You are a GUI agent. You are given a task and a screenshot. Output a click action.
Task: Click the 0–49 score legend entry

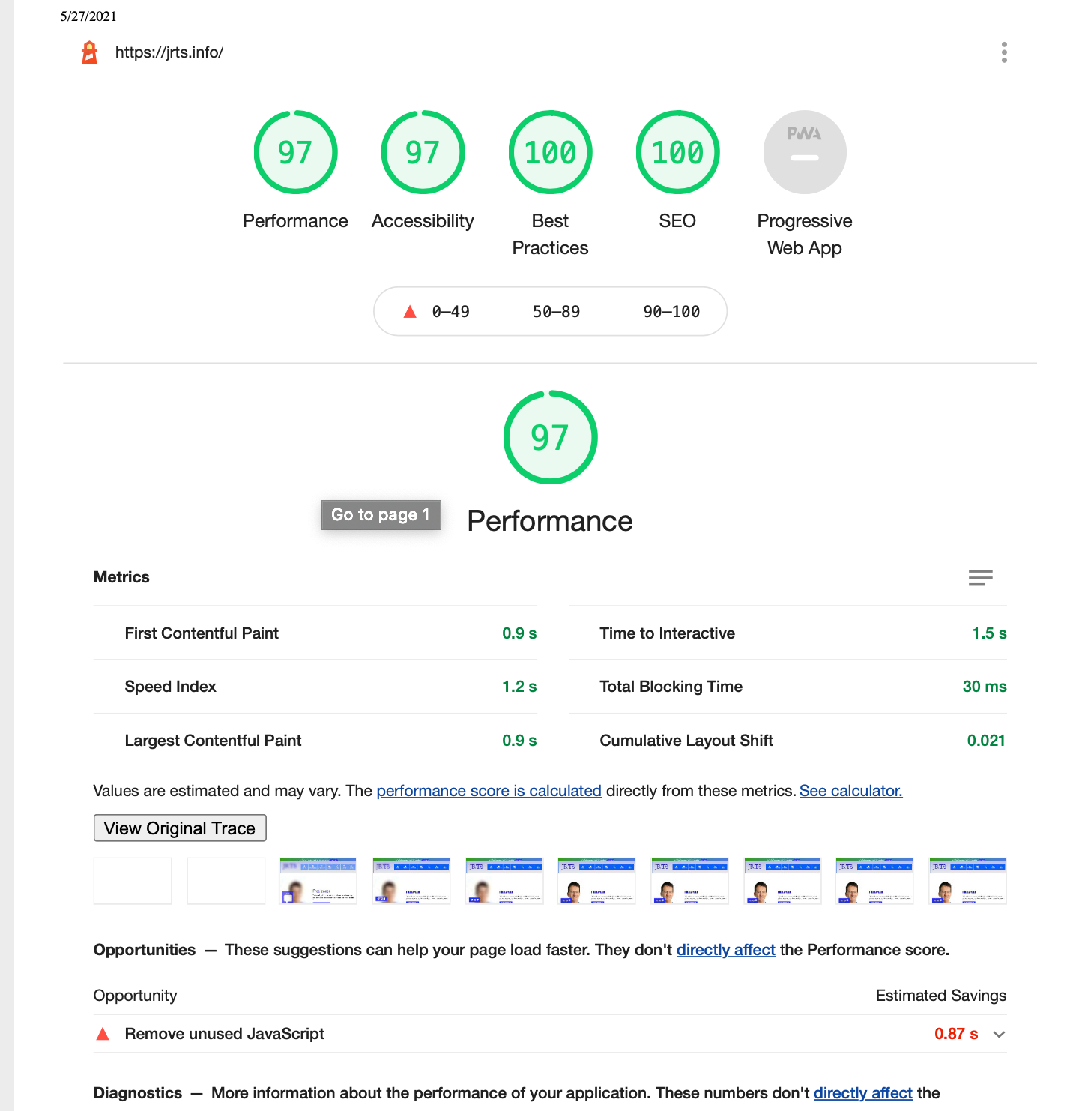coord(437,312)
